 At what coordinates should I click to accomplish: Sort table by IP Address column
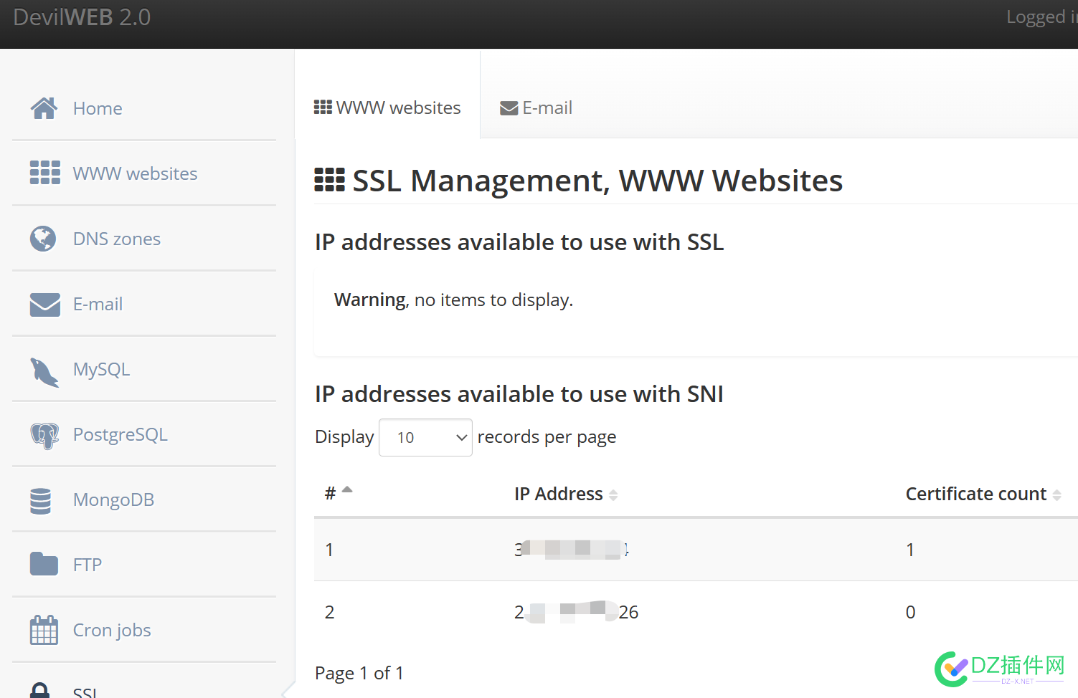coord(566,494)
